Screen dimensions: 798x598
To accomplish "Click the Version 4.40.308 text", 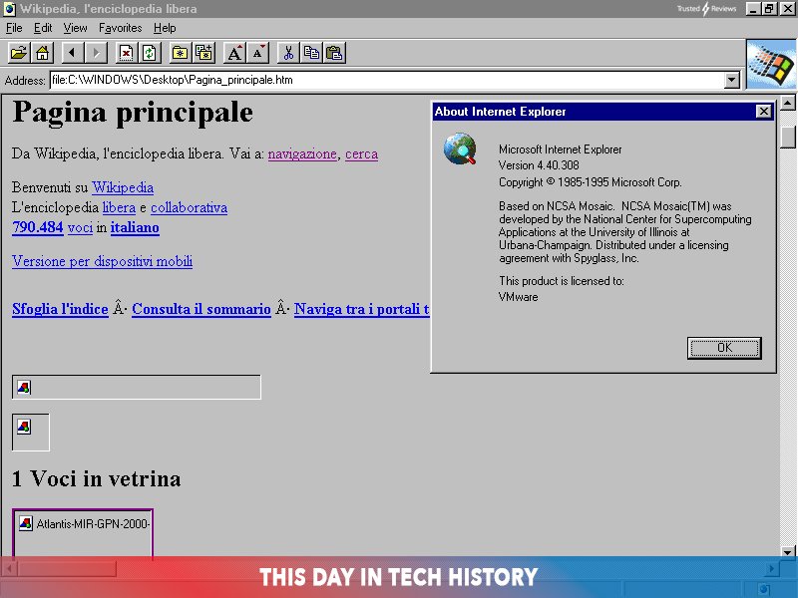I will pyautogui.click(x=539, y=165).
